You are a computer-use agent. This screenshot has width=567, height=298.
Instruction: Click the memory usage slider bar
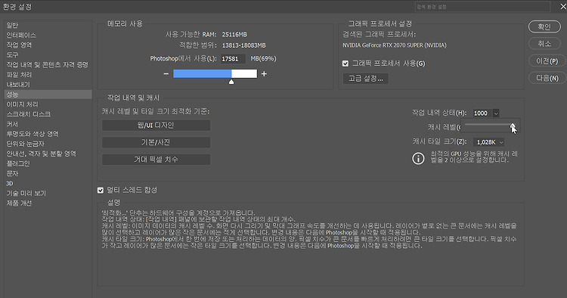click(215, 74)
